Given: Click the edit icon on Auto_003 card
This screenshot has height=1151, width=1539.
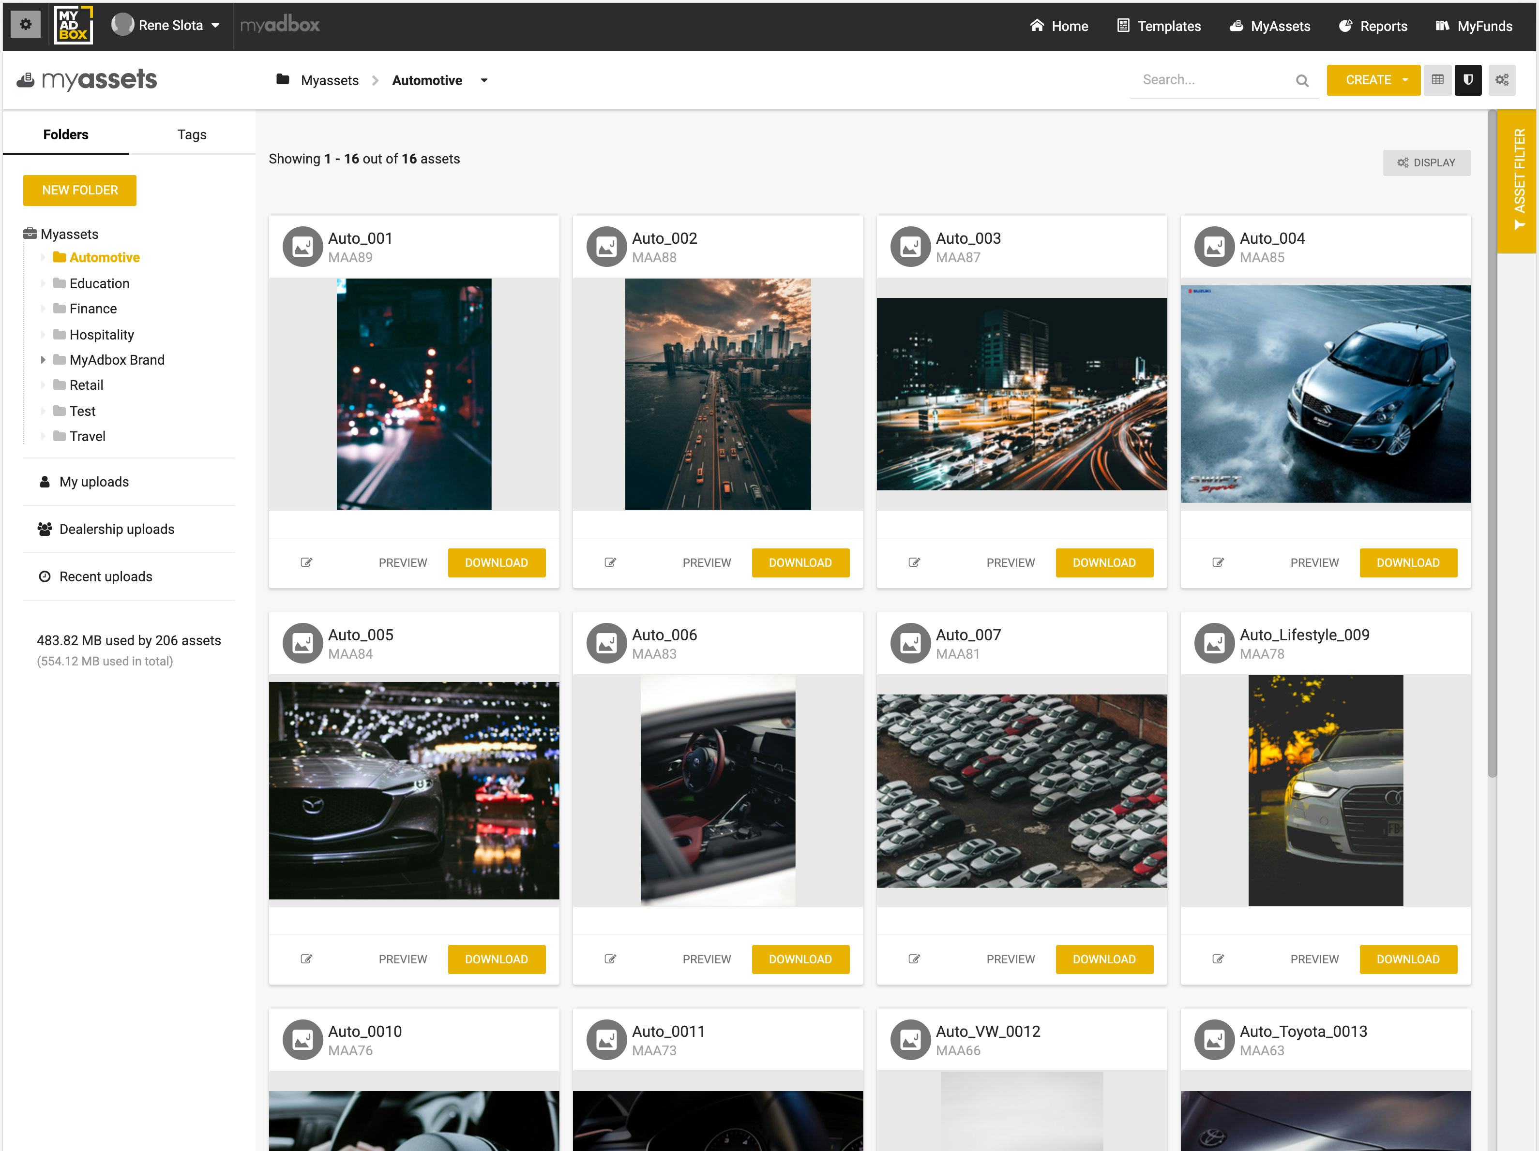Looking at the screenshot, I should (x=914, y=562).
